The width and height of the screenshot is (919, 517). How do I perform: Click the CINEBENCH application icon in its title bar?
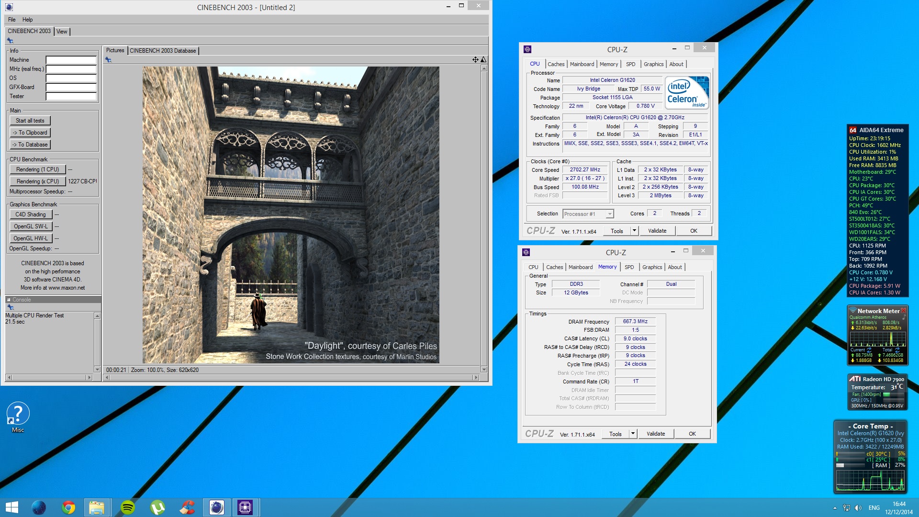9,7
